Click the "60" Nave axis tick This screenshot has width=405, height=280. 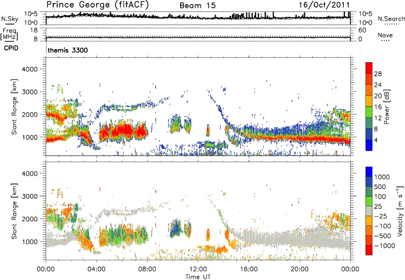point(362,30)
